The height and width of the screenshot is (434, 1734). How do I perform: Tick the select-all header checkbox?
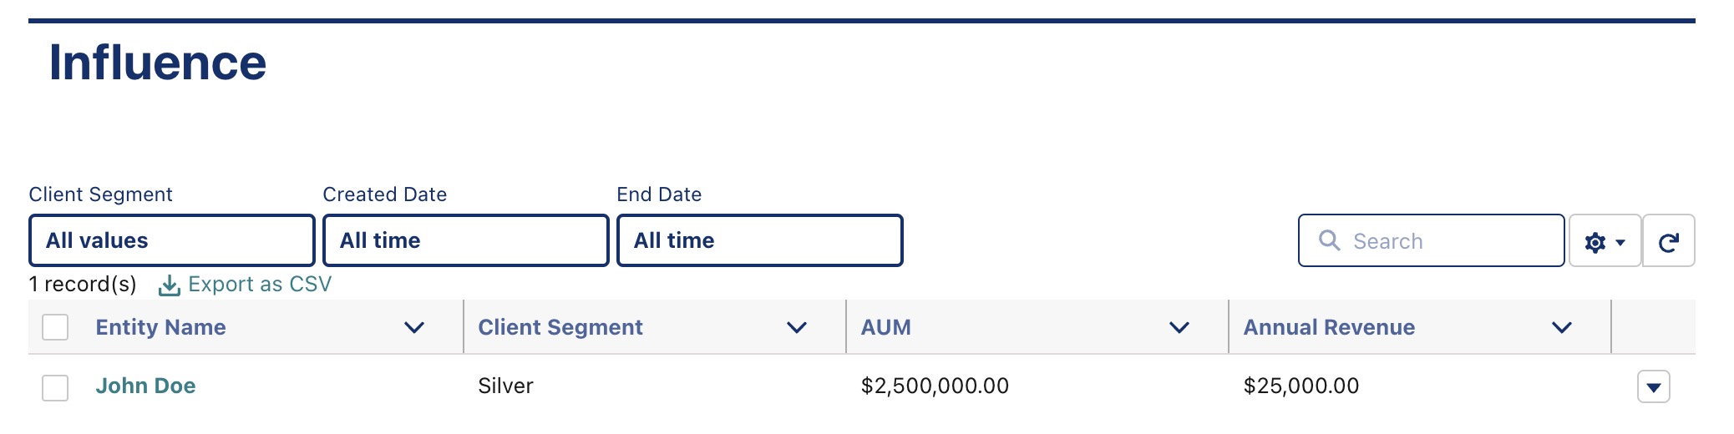point(55,327)
